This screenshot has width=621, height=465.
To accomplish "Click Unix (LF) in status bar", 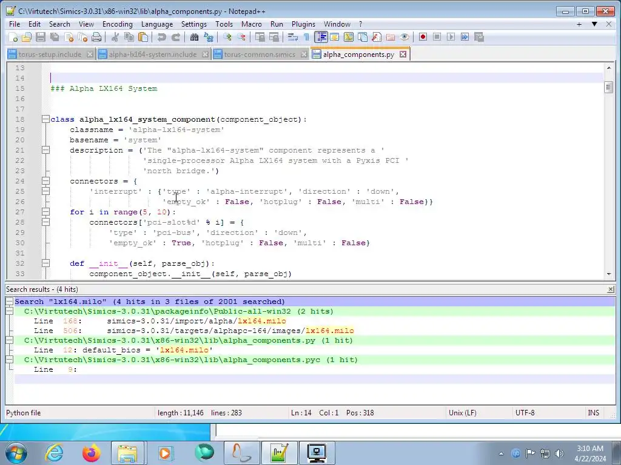I will click(463, 413).
